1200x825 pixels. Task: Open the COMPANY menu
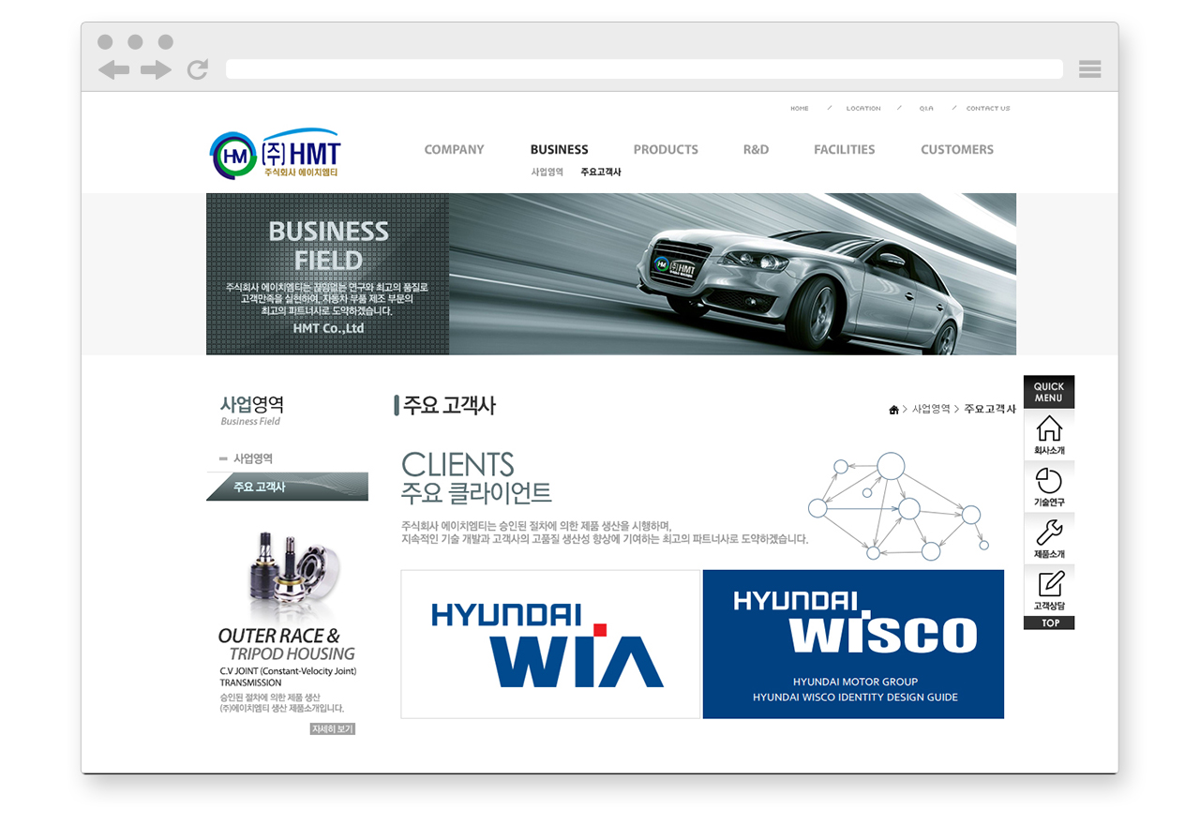point(454,150)
